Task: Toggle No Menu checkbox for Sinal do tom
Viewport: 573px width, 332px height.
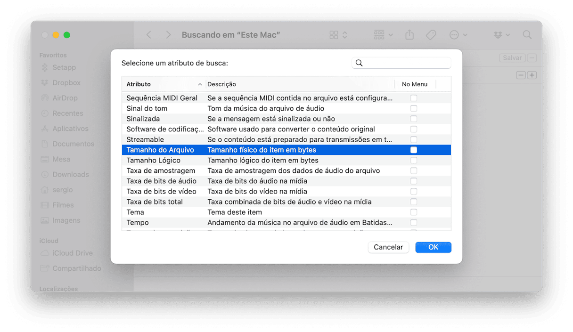Action: pyautogui.click(x=414, y=108)
